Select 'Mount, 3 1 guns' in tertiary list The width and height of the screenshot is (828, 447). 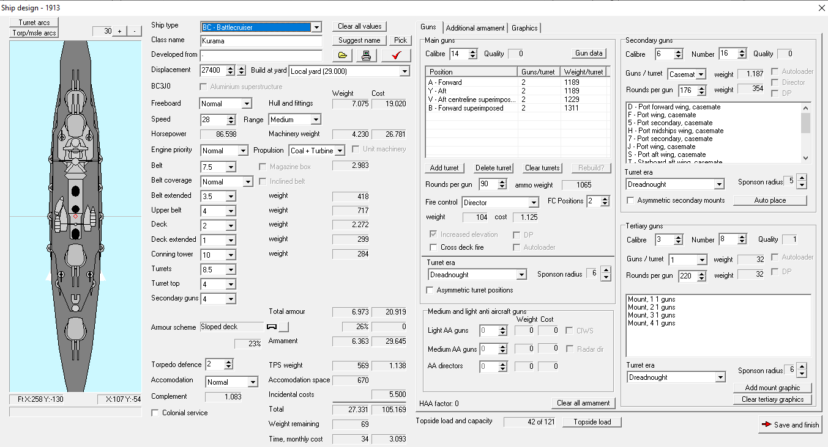(652, 315)
